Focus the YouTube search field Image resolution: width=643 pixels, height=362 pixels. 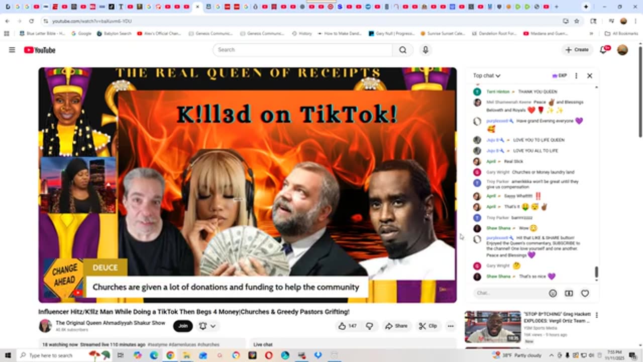(302, 50)
